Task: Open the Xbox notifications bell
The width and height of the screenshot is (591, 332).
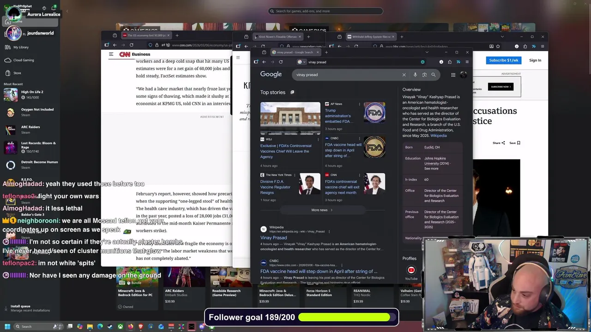Action: coord(54,8)
